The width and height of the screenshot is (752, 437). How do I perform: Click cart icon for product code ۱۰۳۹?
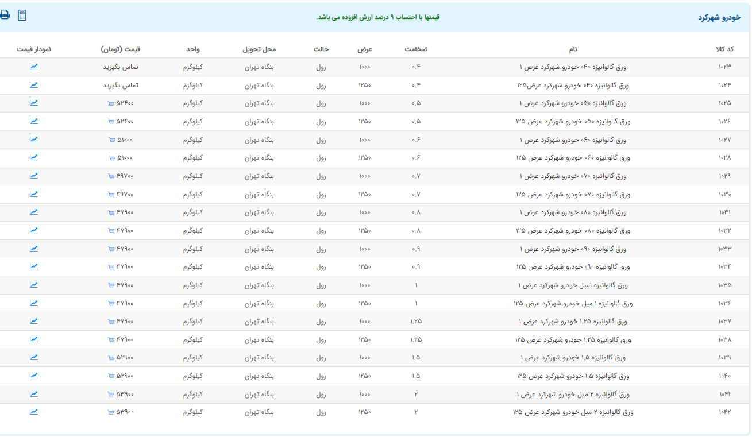click(x=111, y=358)
